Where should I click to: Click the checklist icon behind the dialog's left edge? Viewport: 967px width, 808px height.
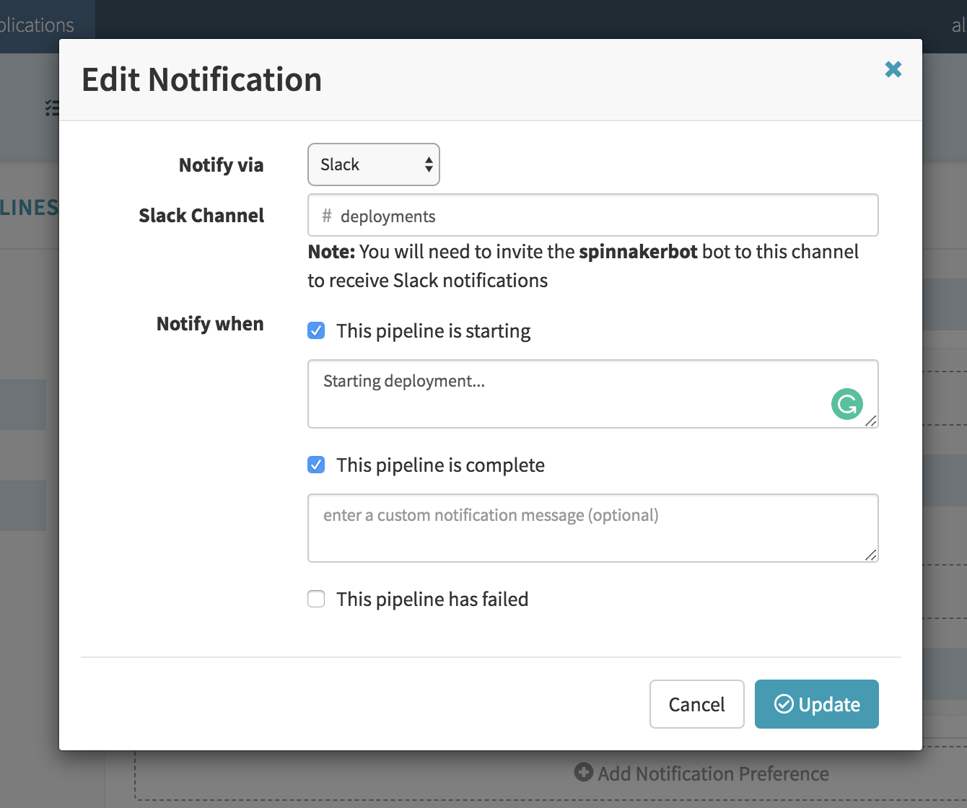52,108
